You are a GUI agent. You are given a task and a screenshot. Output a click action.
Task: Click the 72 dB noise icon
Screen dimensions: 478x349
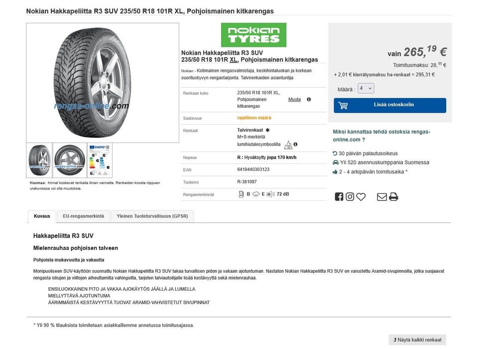[270, 194]
